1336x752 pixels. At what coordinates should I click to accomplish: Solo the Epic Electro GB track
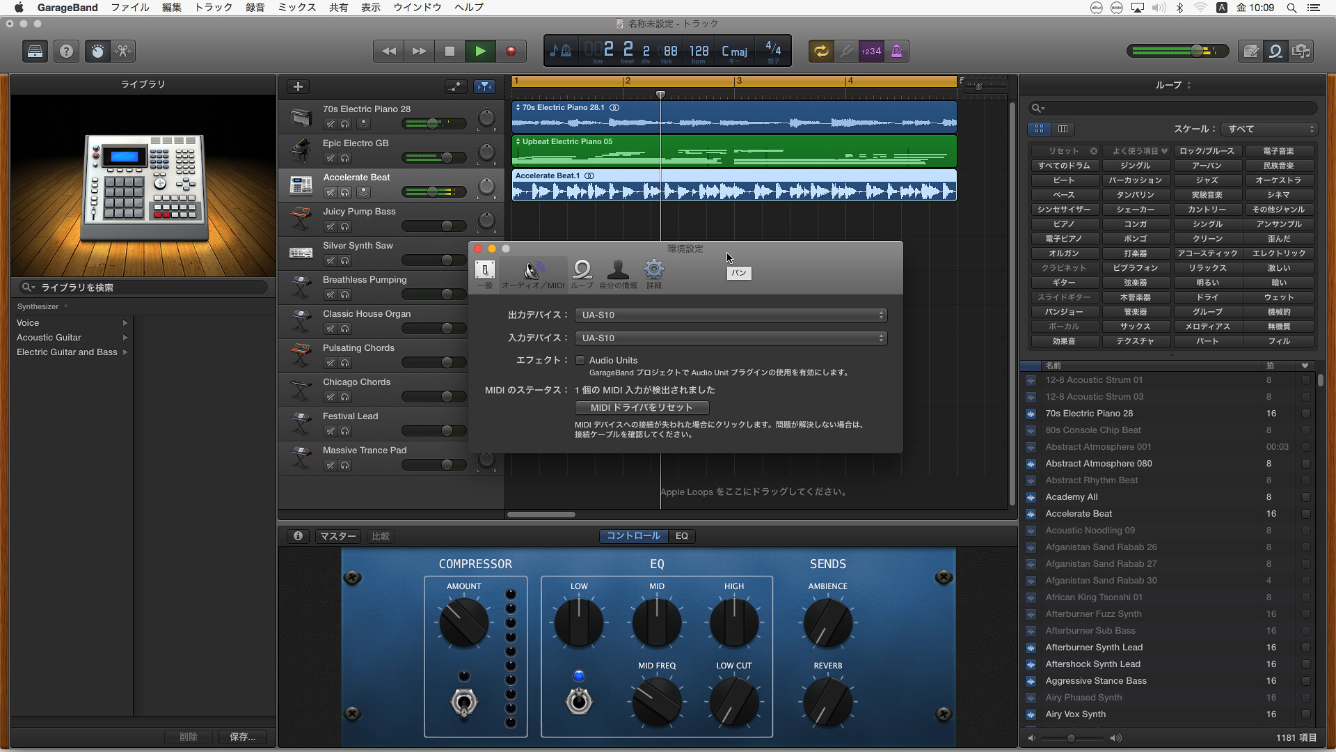(345, 158)
